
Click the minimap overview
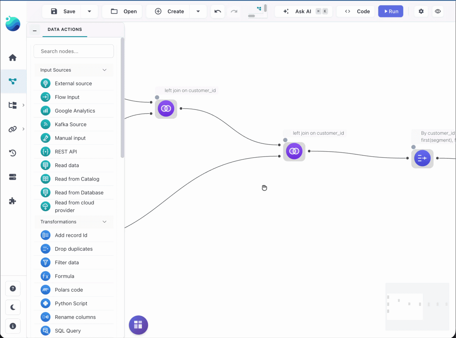pyautogui.click(x=417, y=307)
